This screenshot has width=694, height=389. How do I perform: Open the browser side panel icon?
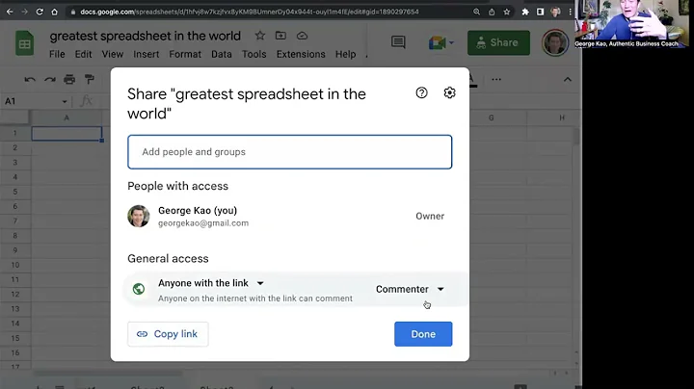(x=540, y=12)
